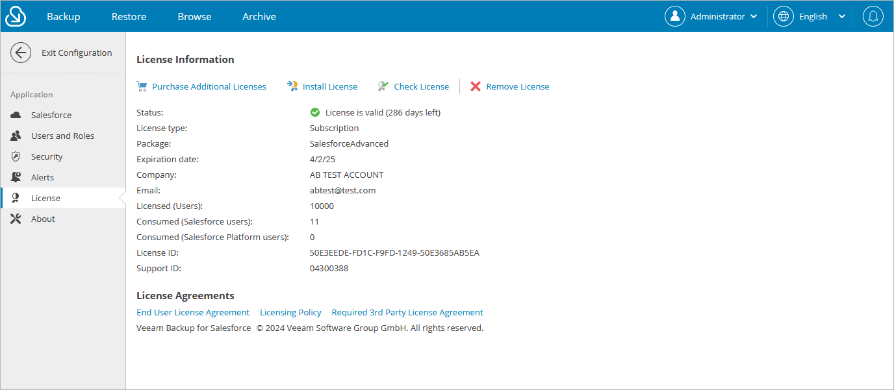The image size is (894, 390).
Task: Click the Veeam Backup for Salesforce copyright text
Action: point(310,328)
